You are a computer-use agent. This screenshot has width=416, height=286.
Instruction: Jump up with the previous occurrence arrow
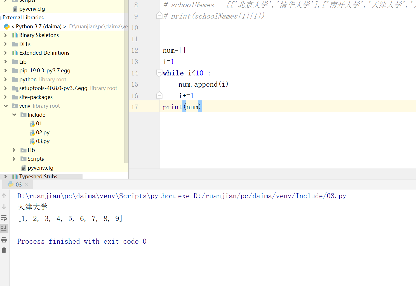pyautogui.click(x=4, y=196)
